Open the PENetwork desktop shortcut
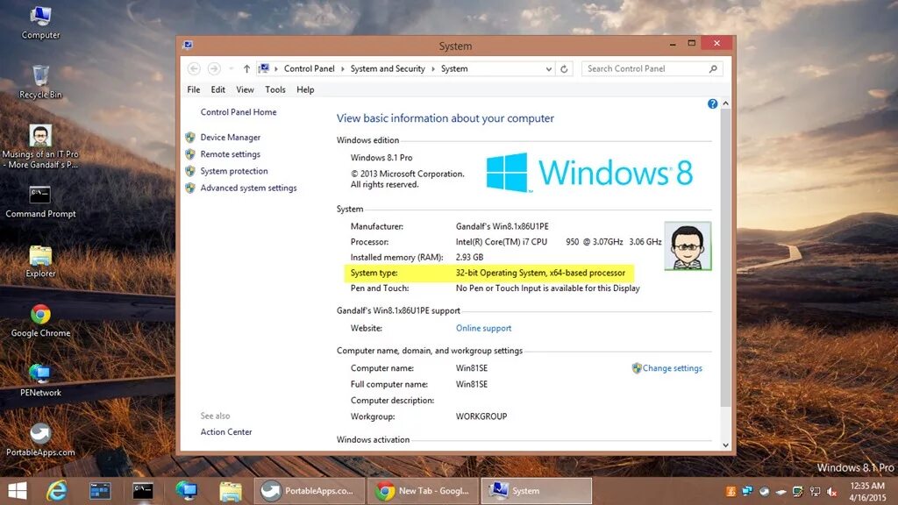 coord(40,381)
